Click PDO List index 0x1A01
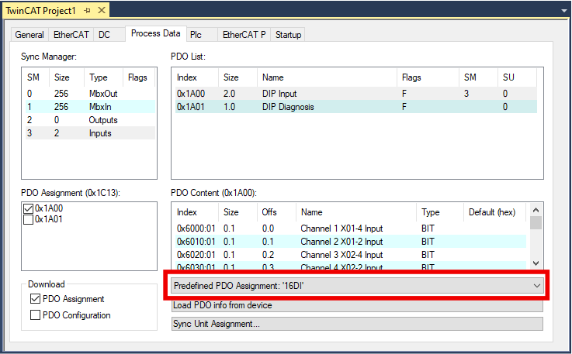The image size is (572, 354). 191,107
